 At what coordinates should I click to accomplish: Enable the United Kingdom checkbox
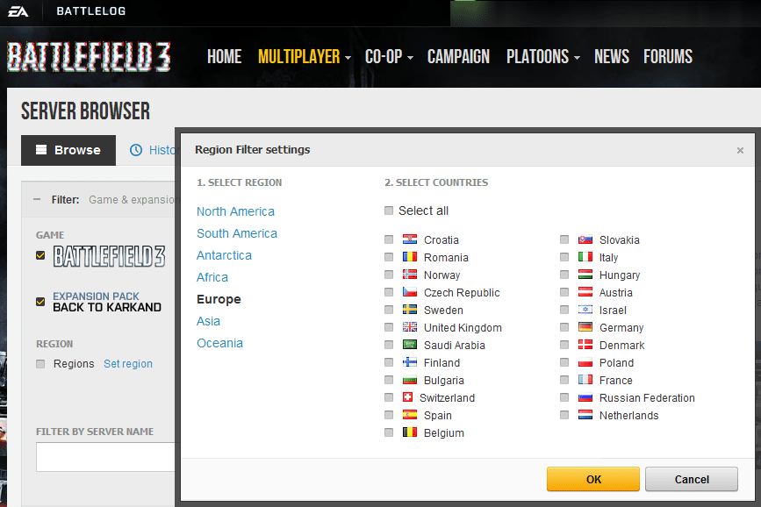389,327
